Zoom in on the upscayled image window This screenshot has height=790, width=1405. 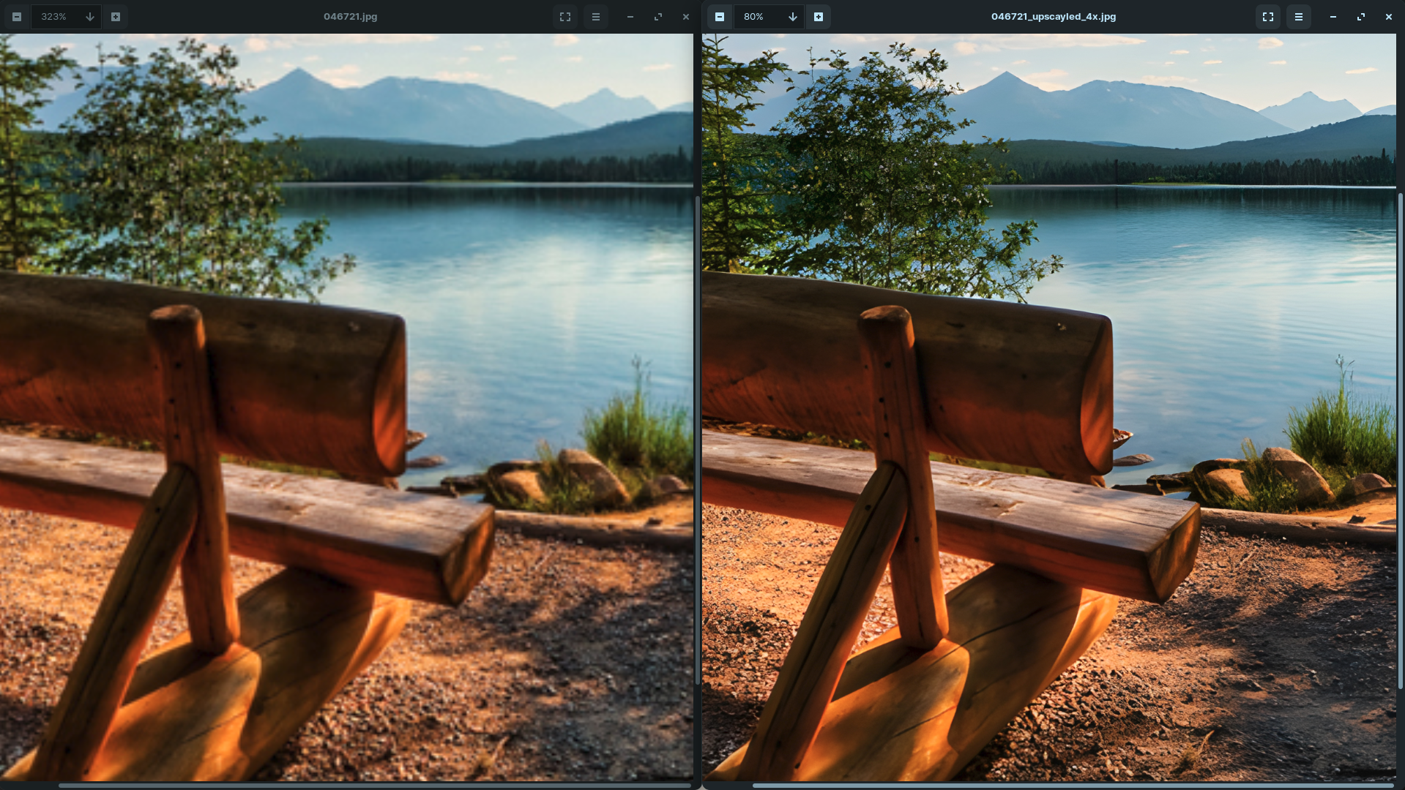click(x=819, y=17)
